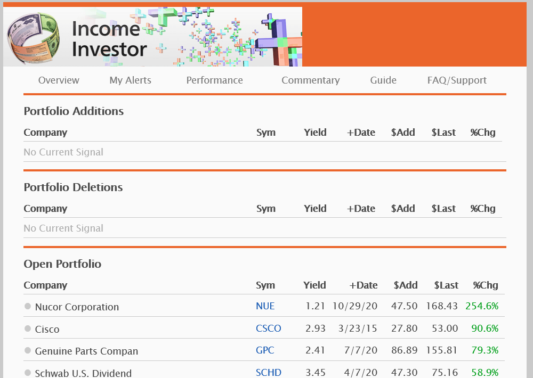
Task: Click the 2.41 yield for Genuine Parts
Action: [315, 350]
